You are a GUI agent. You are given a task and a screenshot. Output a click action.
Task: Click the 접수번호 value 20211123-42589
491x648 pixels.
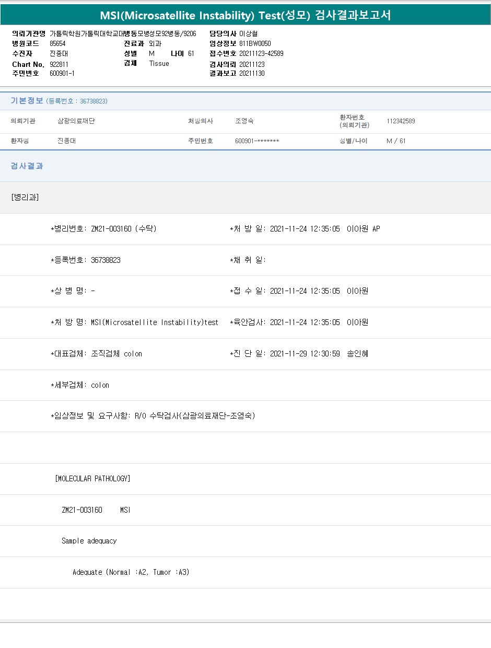point(261,53)
